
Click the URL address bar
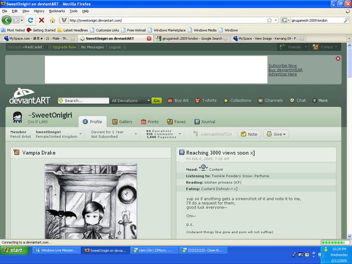click(x=167, y=21)
